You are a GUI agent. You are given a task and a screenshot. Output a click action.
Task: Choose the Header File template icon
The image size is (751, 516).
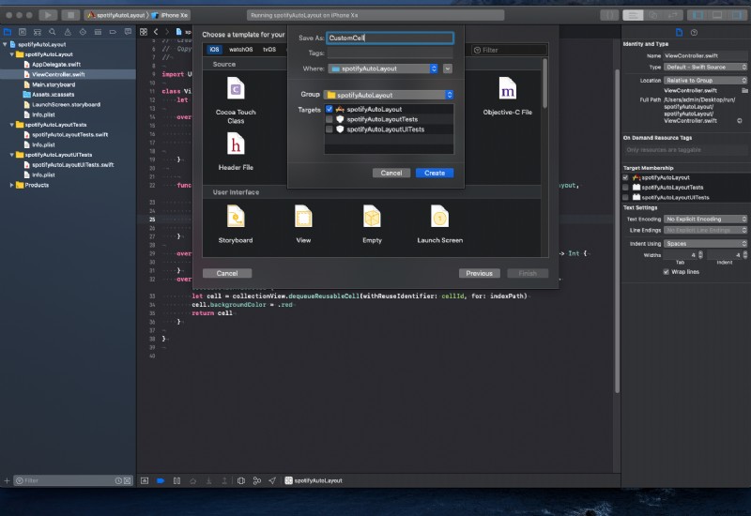236,144
